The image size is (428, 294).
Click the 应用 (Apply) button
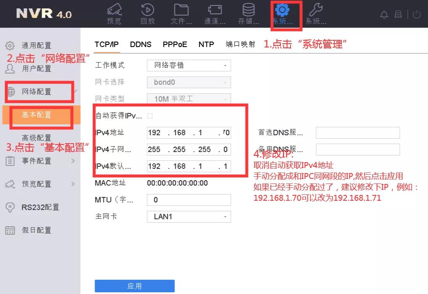click(135, 286)
